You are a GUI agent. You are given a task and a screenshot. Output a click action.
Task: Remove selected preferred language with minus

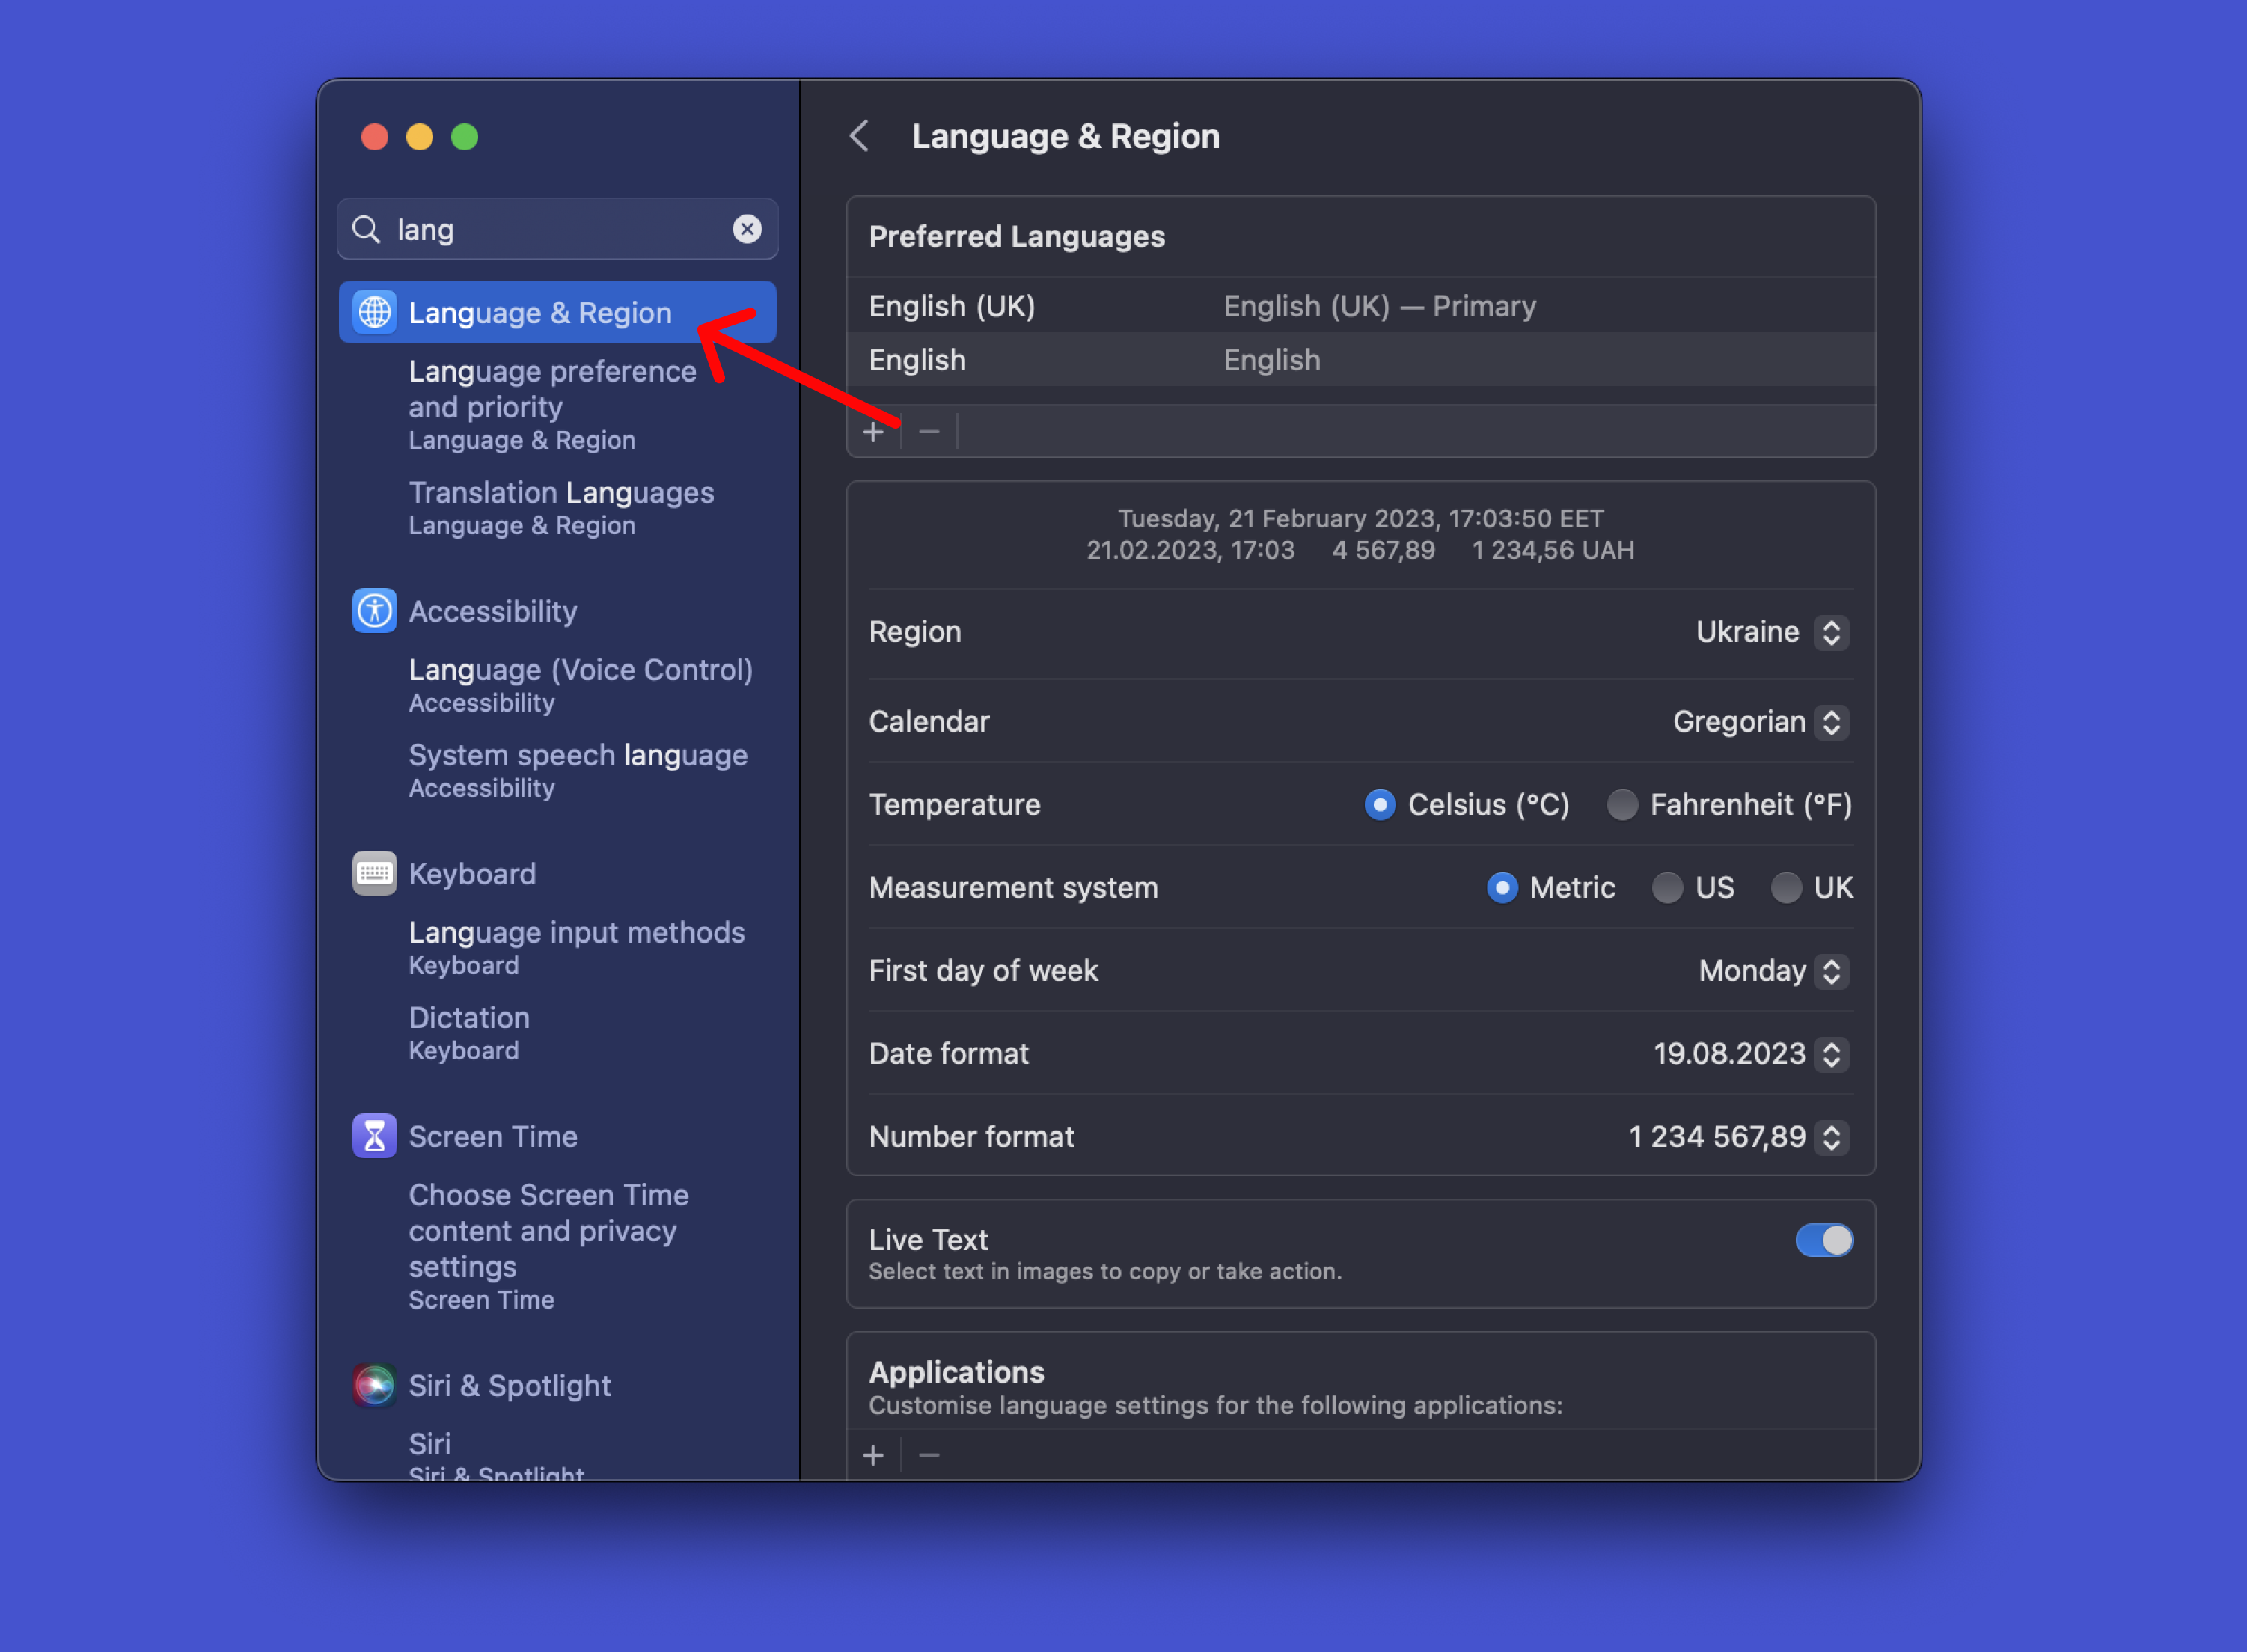coord(929,432)
